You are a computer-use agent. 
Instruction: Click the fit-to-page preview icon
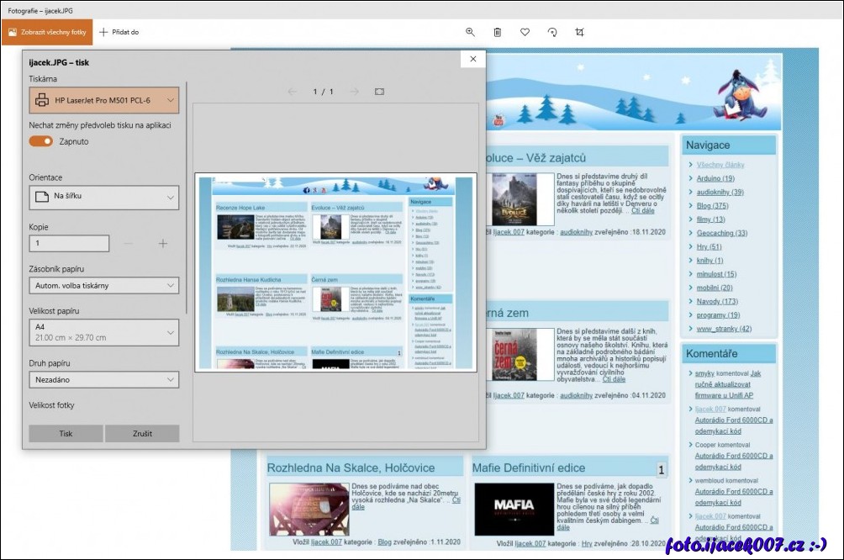coord(379,92)
